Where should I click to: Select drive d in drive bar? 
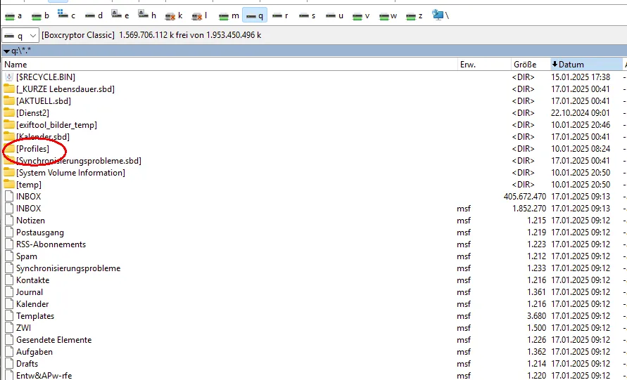point(94,15)
